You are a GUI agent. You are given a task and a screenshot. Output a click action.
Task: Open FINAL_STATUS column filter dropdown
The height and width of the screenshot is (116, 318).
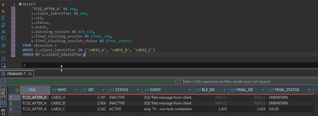click(x=309, y=90)
